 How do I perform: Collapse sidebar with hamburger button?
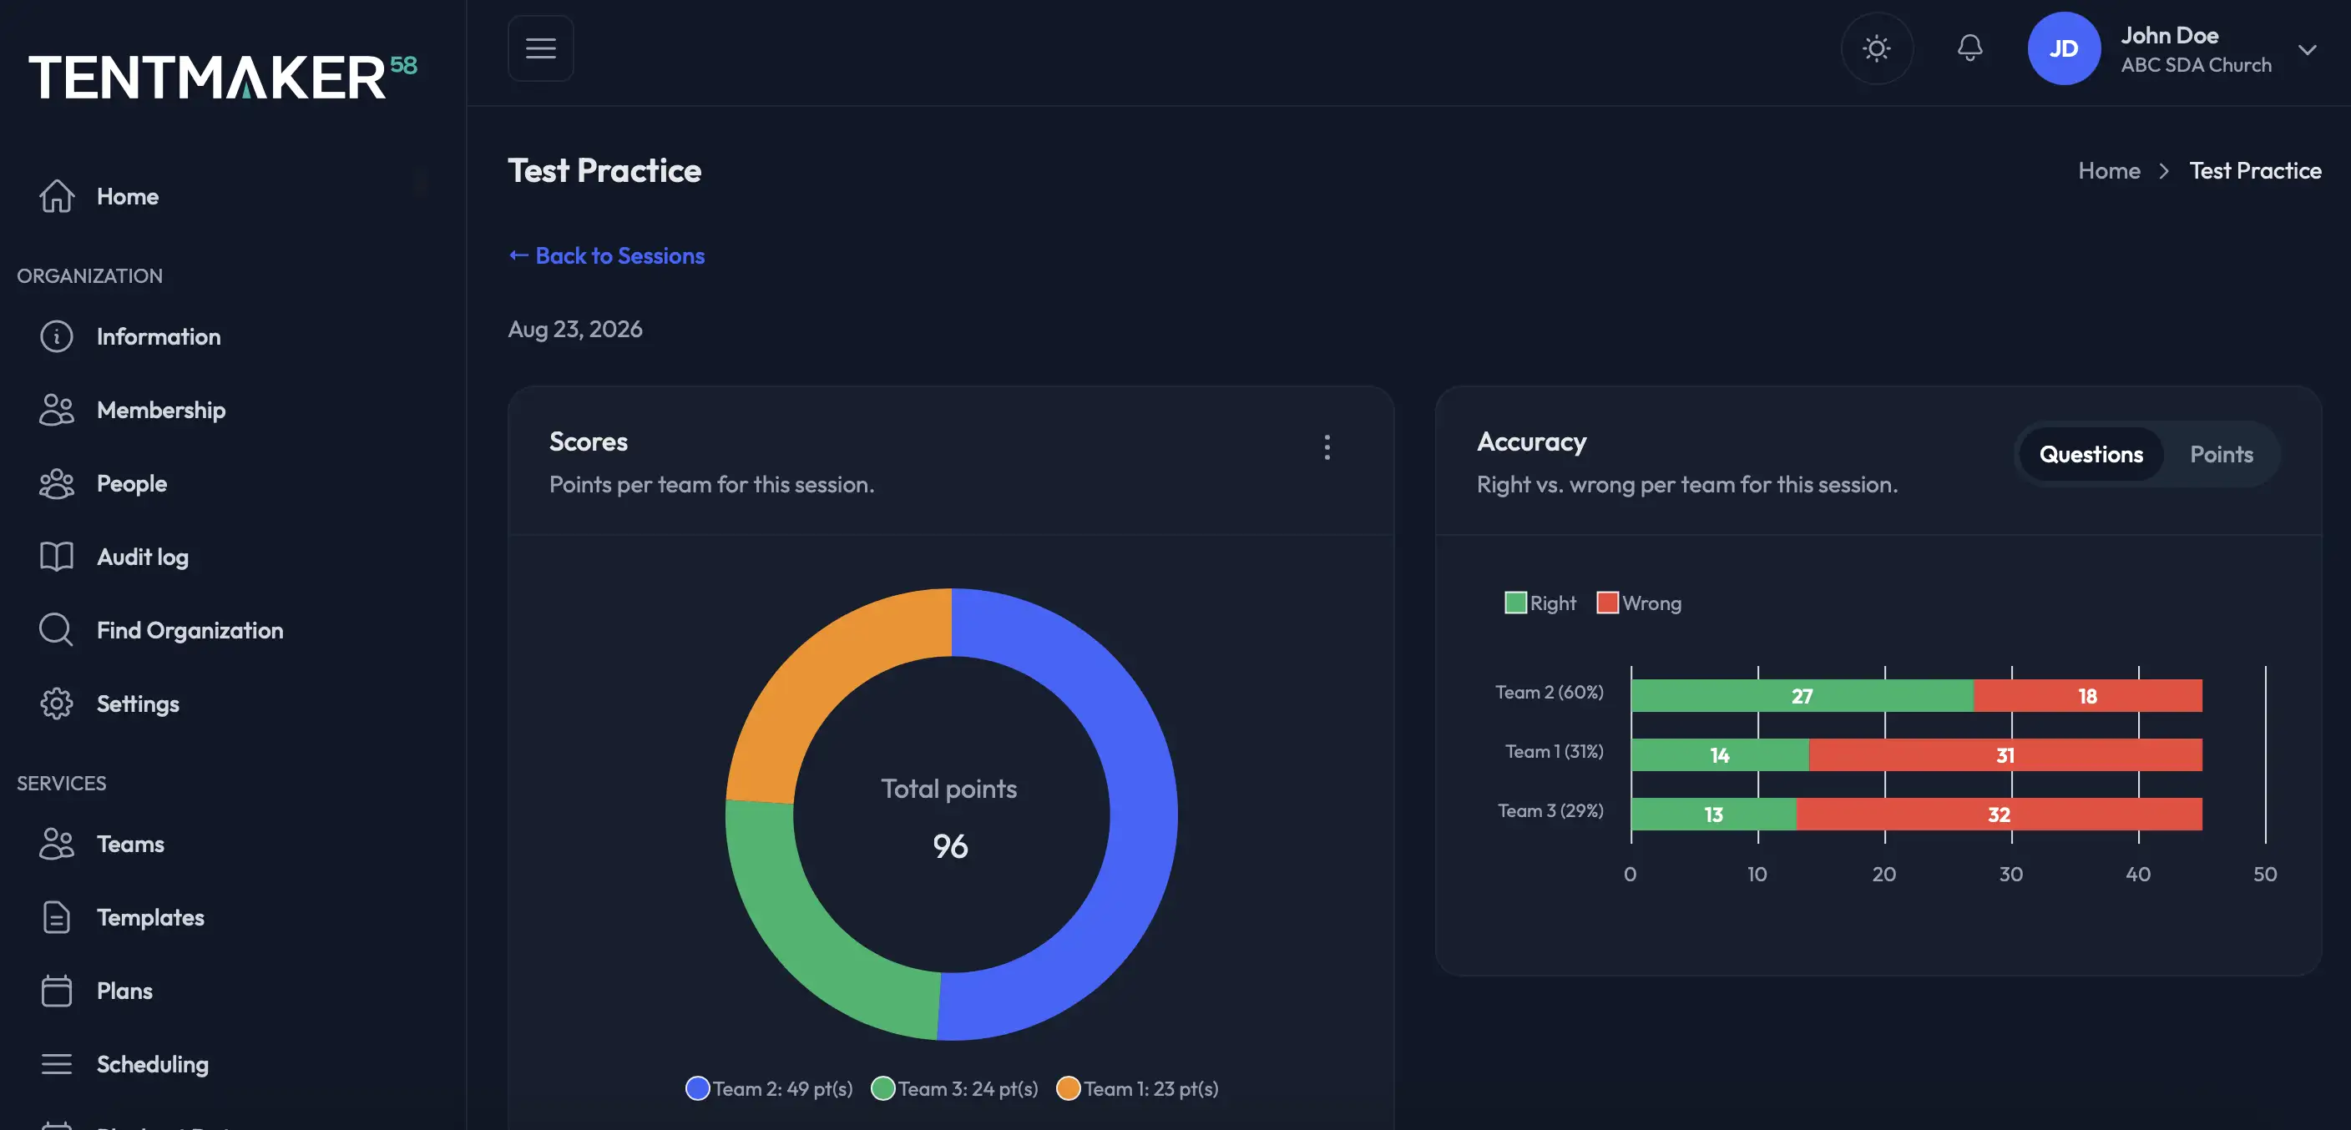tap(540, 48)
